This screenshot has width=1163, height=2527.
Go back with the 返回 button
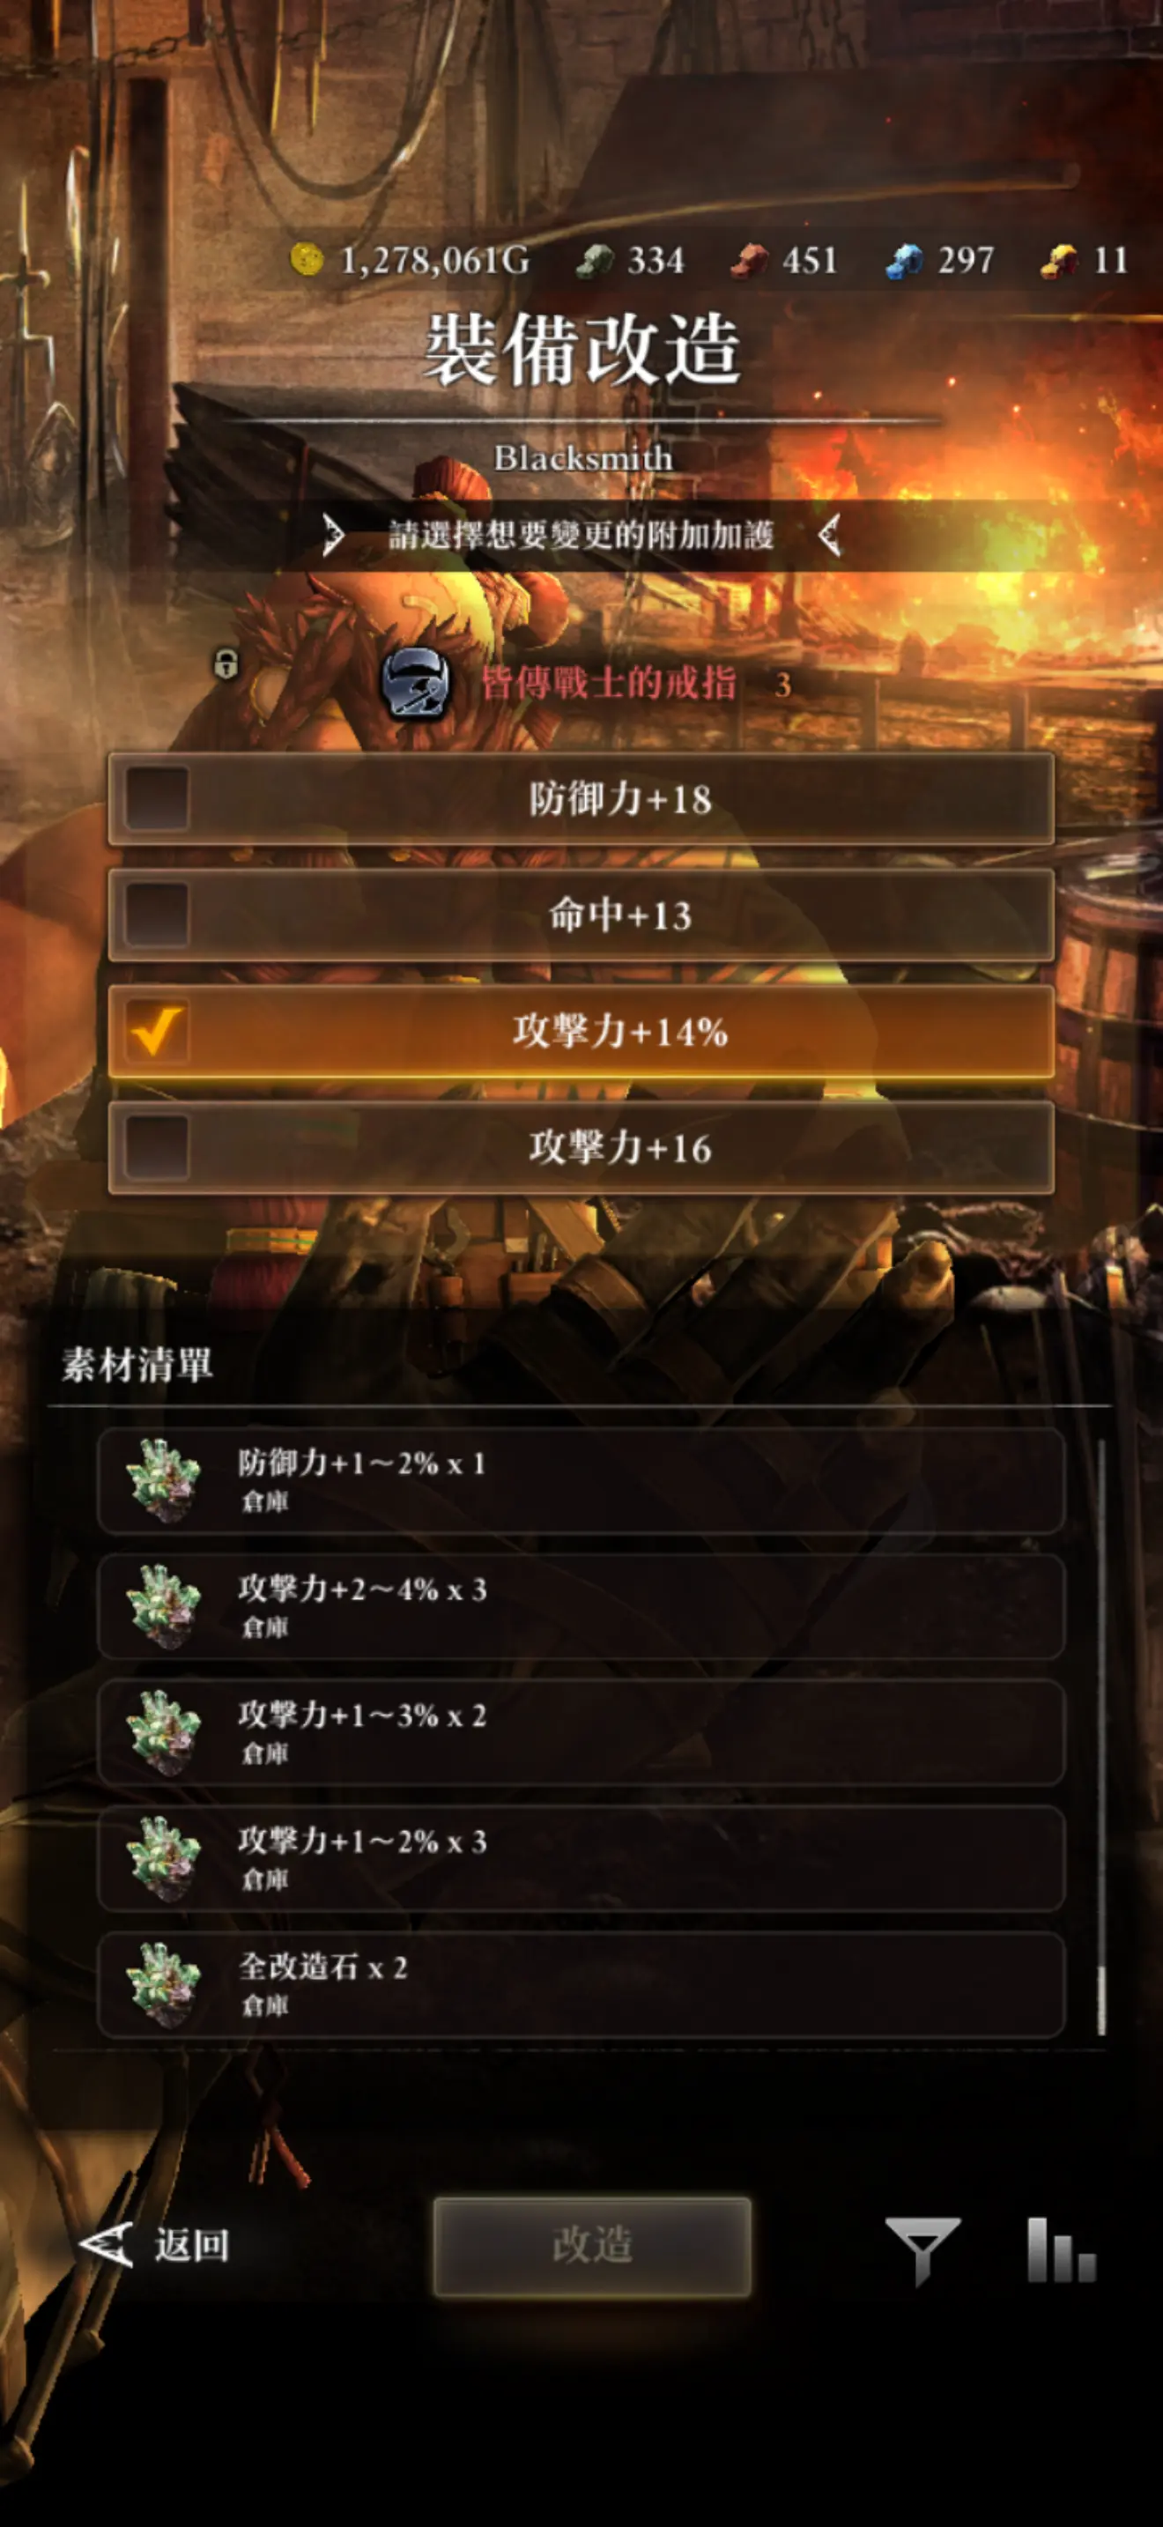(x=155, y=2245)
